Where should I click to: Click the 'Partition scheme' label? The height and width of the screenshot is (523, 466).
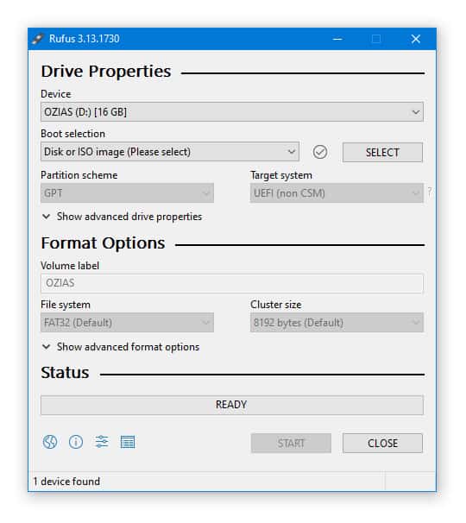click(79, 175)
